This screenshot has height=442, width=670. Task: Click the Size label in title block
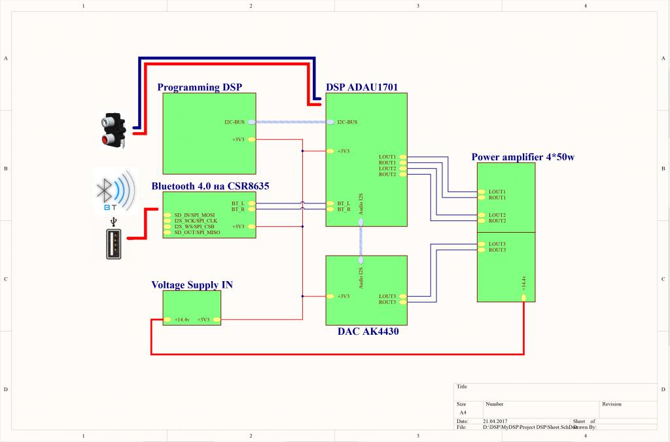(x=461, y=404)
